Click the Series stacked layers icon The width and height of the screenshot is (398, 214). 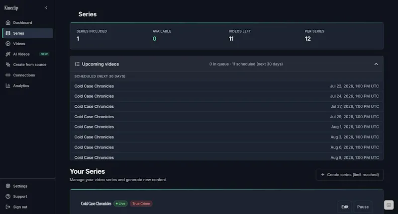pos(8,33)
